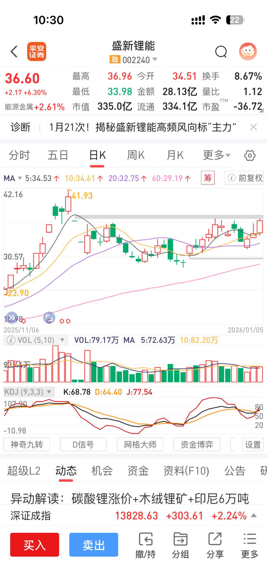Select the 月K chart tab

click(x=175, y=155)
